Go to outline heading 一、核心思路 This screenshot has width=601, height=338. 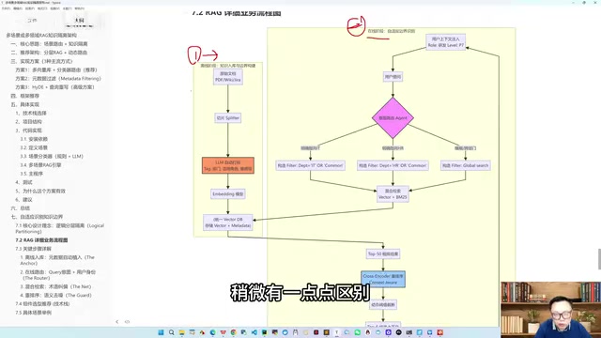point(49,44)
